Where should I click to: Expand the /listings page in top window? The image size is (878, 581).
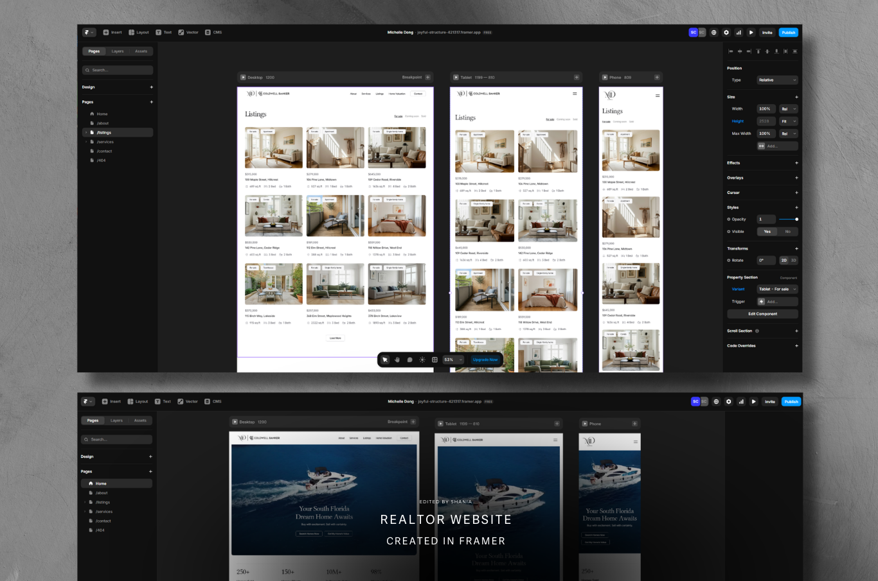pos(85,132)
